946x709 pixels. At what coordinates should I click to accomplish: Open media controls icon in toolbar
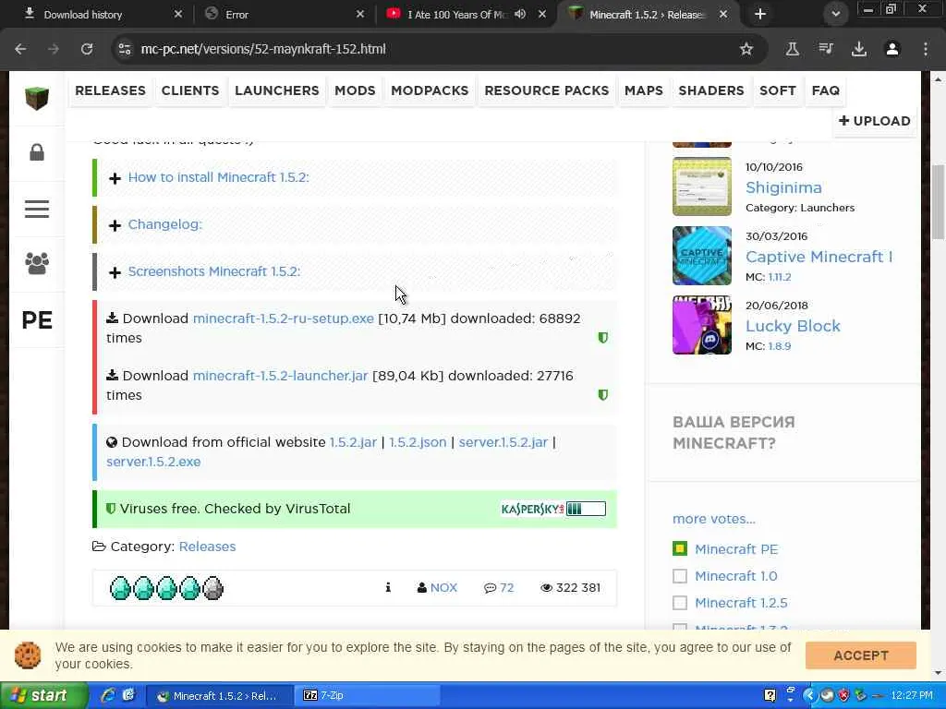point(826,49)
